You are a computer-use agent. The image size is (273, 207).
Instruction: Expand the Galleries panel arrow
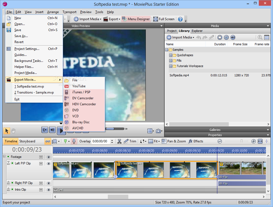[x=268, y=130]
